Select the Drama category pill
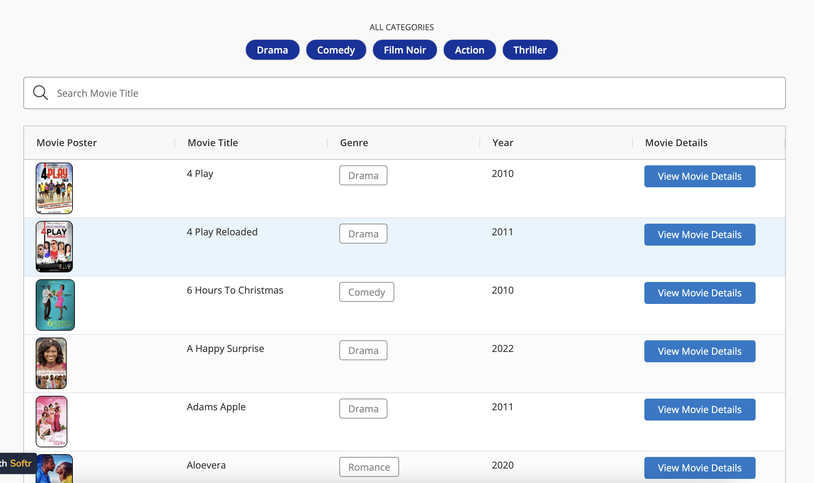This screenshot has height=483, width=814. (272, 50)
